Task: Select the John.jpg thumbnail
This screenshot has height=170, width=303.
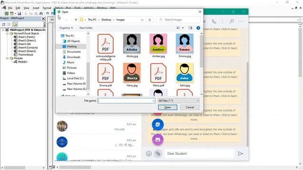Action: pos(185,73)
